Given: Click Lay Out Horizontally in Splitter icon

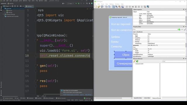Looking at the screenshot, I should pos(133,7).
